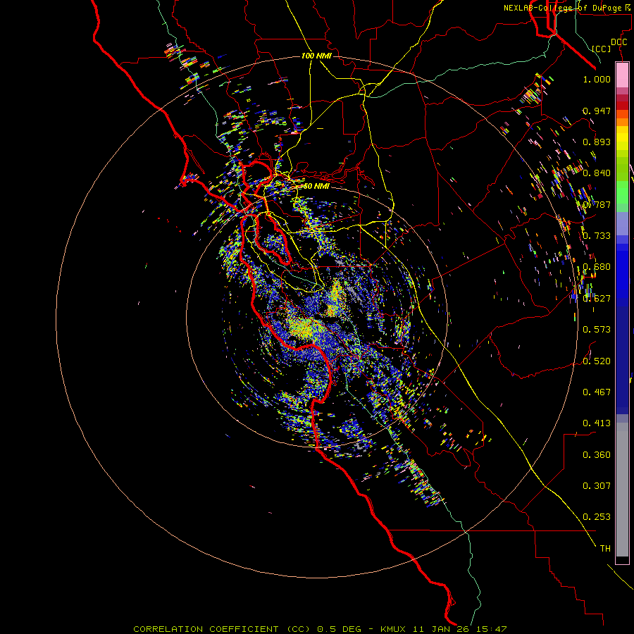The height and width of the screenshot is (634, 634).
Task: Pick the dark red color bar segment
Action: [x=622, y=105]
